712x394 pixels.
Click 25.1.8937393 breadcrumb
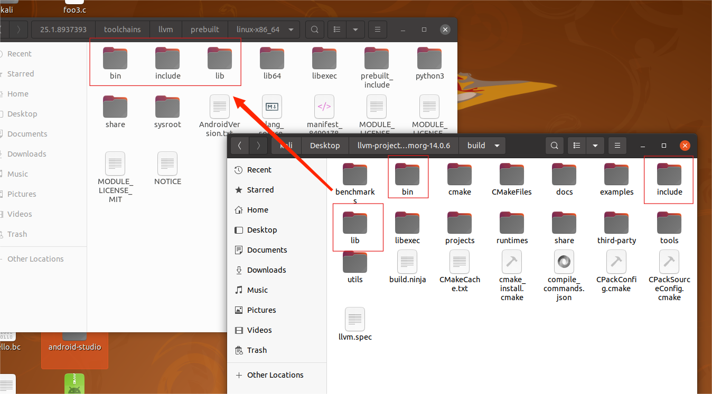click(63, 30)
